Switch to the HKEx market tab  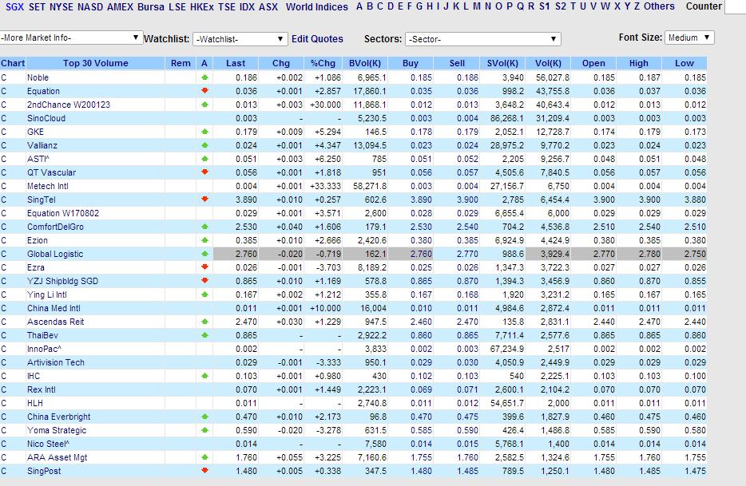(x=201, y=7)
